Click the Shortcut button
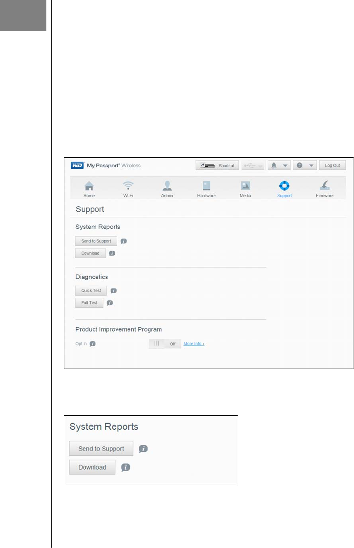The height and width of the screenshot is (548, 354). pos(217,165)
